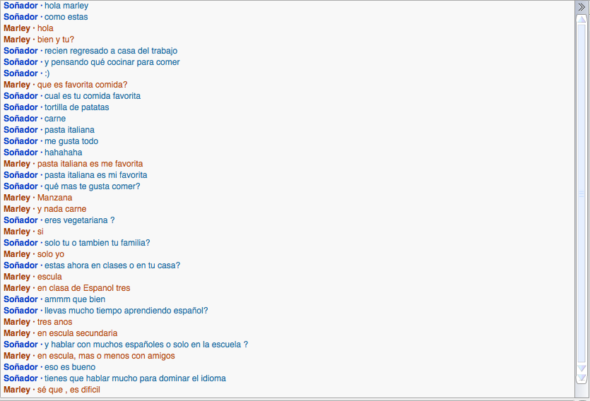
Task: Select the message 'en escula secundaria'
Action: (77, 333)
